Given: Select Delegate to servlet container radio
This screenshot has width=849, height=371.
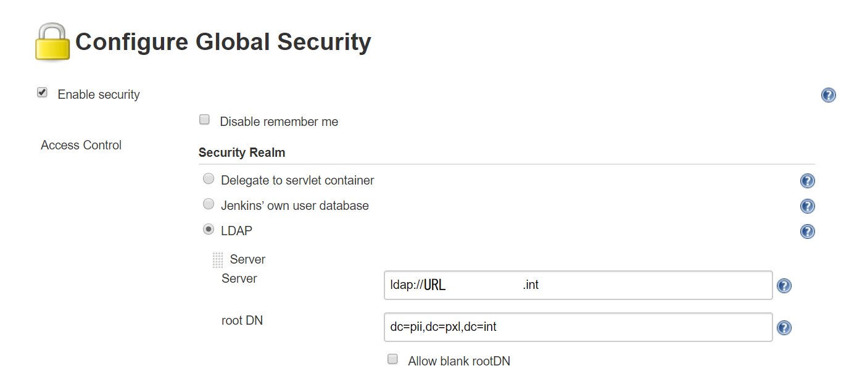Looking at the screenshot, I should click(x=209, y=179).
